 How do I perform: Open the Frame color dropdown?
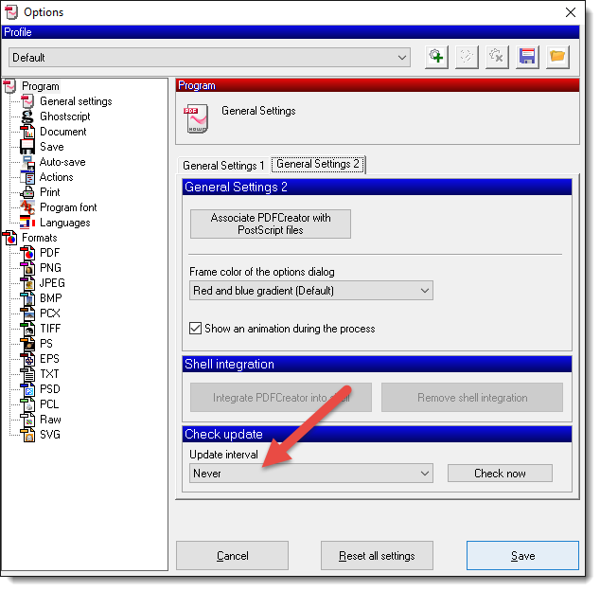pos(311,291)
